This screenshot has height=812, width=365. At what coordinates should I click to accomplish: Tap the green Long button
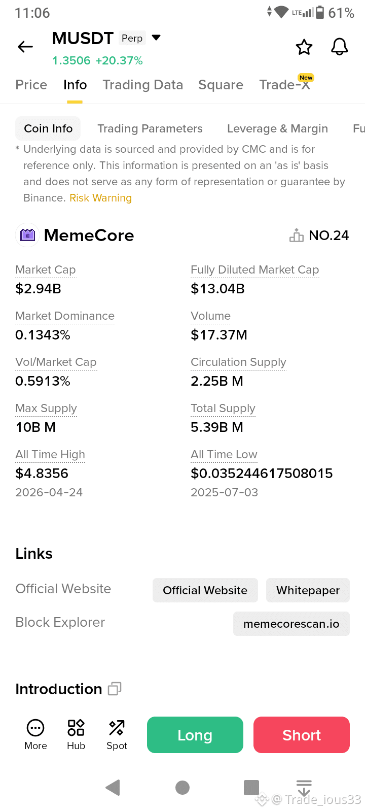click(x=195, y=735)
